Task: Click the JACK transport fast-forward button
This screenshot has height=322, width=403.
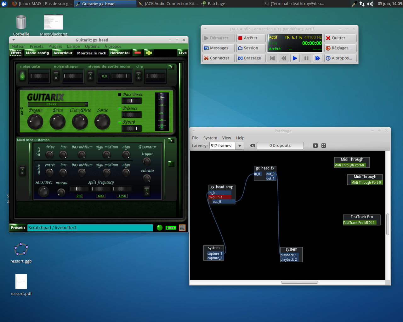Action: (317, 58)
